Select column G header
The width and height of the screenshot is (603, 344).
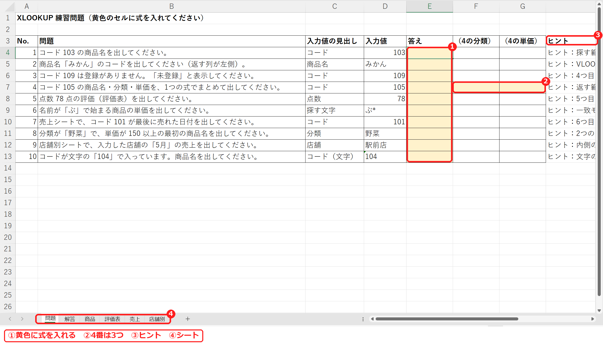pos(523,7)
